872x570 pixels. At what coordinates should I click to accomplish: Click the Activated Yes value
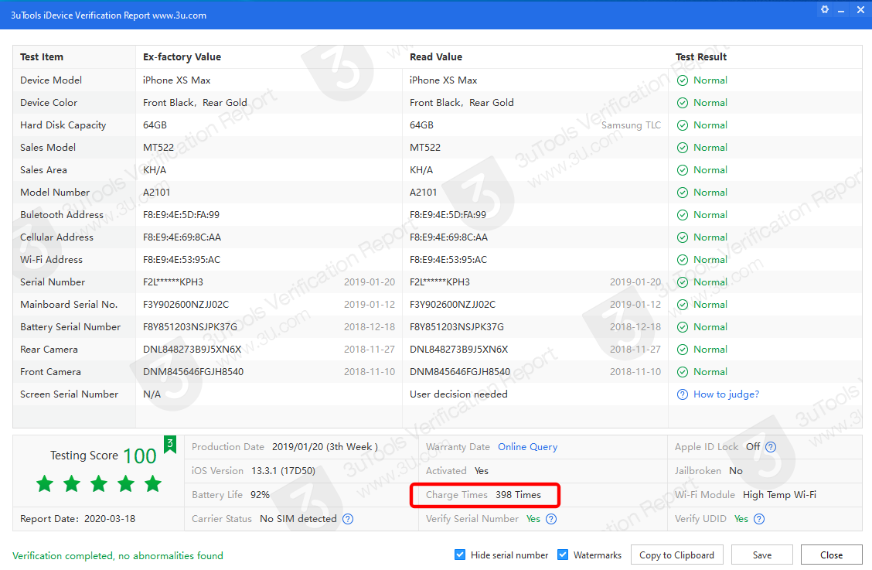pyautogui.click(x=482, y=471)
